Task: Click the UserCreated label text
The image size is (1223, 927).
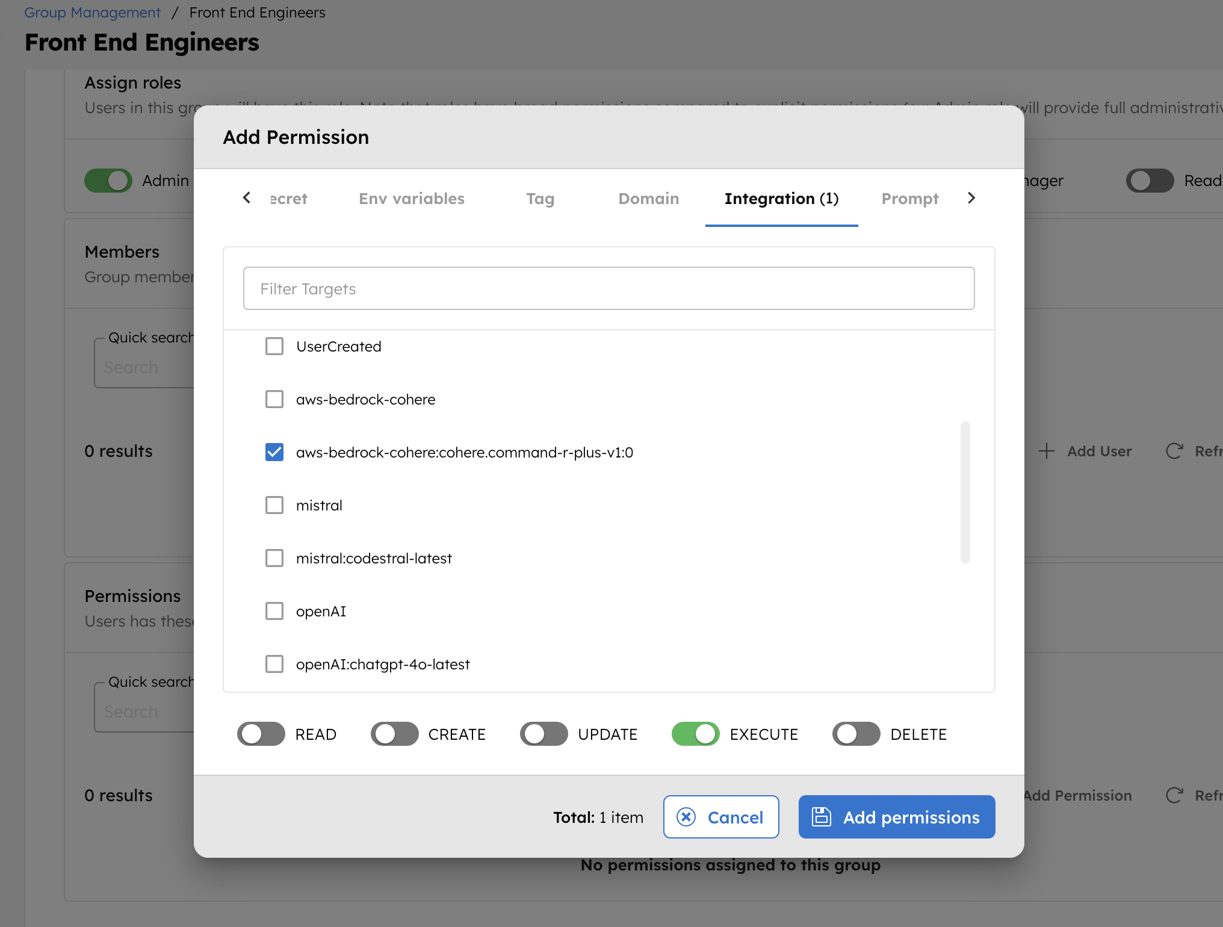Action: (x=339, y=346)
